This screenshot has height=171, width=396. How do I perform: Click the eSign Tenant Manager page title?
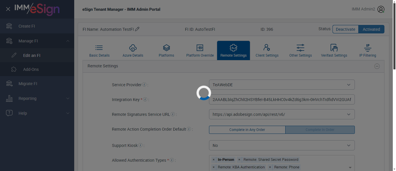(121, 9)
